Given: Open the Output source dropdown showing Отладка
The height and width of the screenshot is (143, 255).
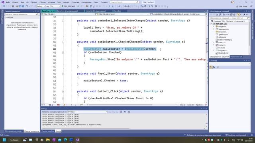Looking at the screenshot, I should pyautogui.click(x=87, y=112).
